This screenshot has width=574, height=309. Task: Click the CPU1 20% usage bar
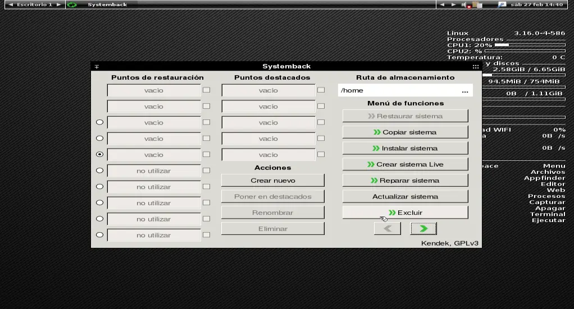[x=530, y=45]
